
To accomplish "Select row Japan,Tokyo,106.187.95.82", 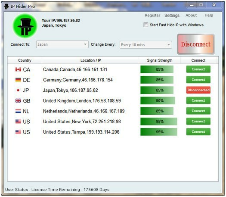I will 113,90.
